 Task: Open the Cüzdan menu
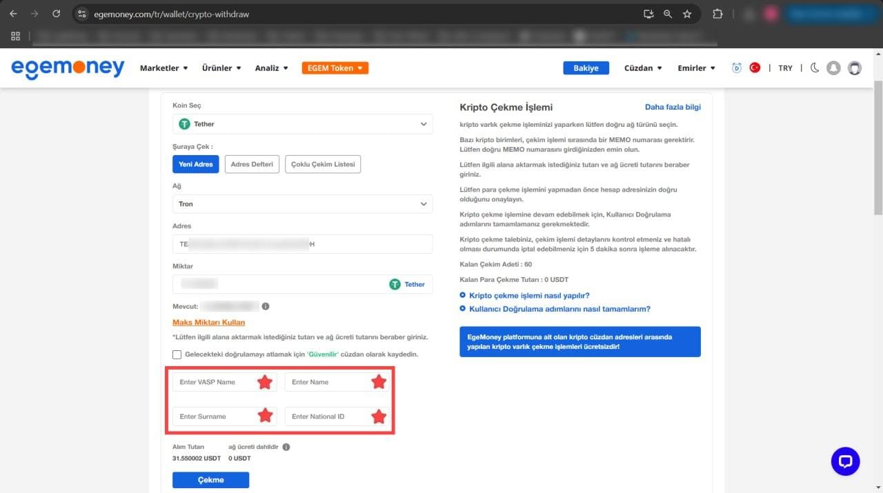643,68
